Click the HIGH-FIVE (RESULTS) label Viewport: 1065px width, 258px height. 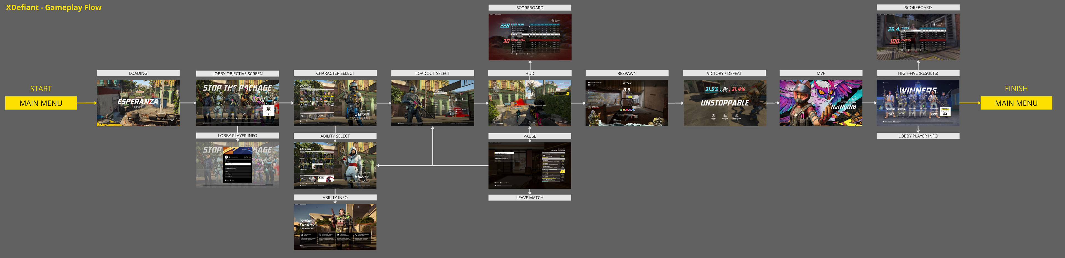tap(918, 73)
